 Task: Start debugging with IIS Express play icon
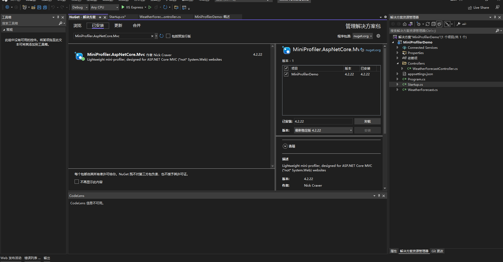(123, 7)
